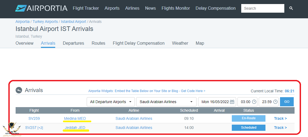Click the Mon 16/05/2022 date field
The height and width of the screenshot is (137, 308).
(215, 102)
